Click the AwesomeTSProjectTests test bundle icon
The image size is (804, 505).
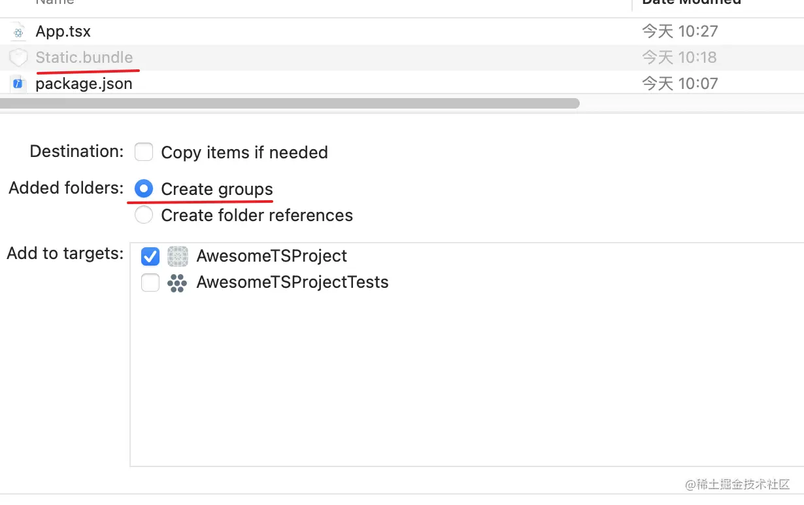(178, 283)
